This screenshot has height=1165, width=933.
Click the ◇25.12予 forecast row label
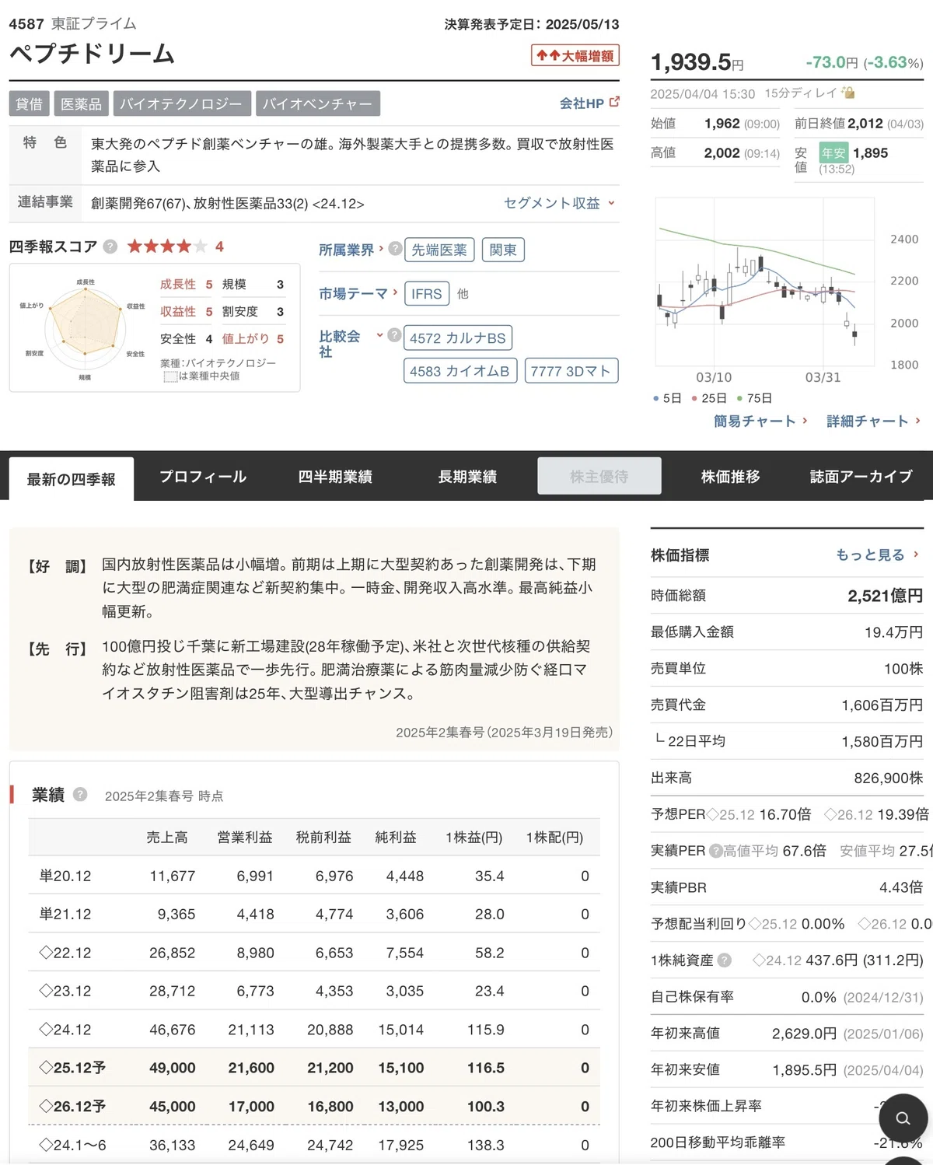click(72, 1068)
